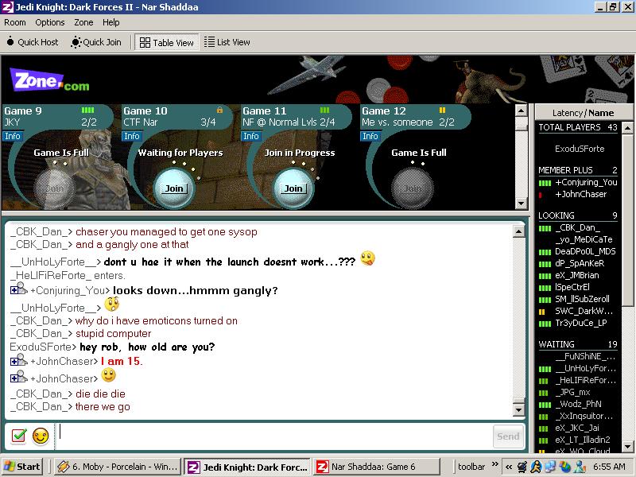Click the game tables scrollbar down arrow
The width and height of the screenshot is (636, 477).
pyautogui.click(x=521, y=204)
